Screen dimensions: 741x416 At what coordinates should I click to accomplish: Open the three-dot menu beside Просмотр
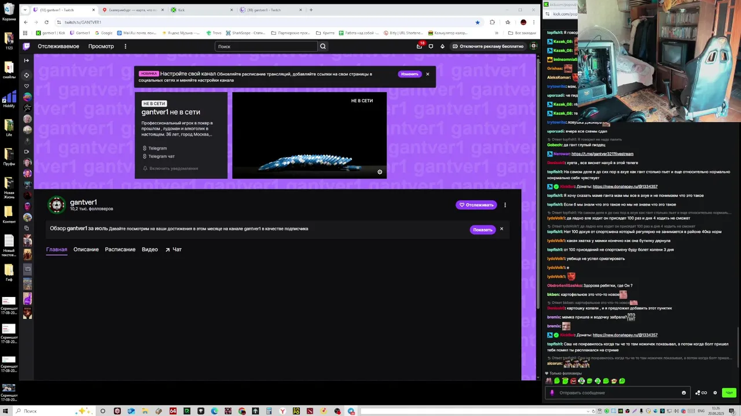(x=125, y=46)
